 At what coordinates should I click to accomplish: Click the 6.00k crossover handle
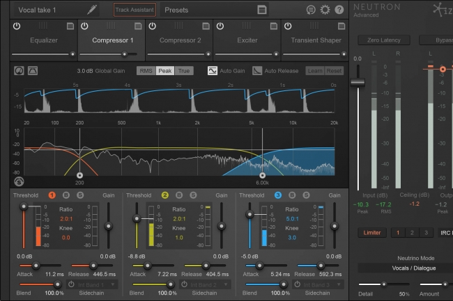pos(262,175)
